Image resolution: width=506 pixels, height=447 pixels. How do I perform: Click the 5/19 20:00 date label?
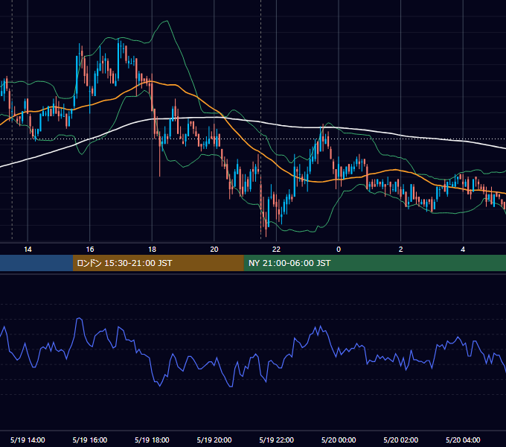[x=214, y=440]
